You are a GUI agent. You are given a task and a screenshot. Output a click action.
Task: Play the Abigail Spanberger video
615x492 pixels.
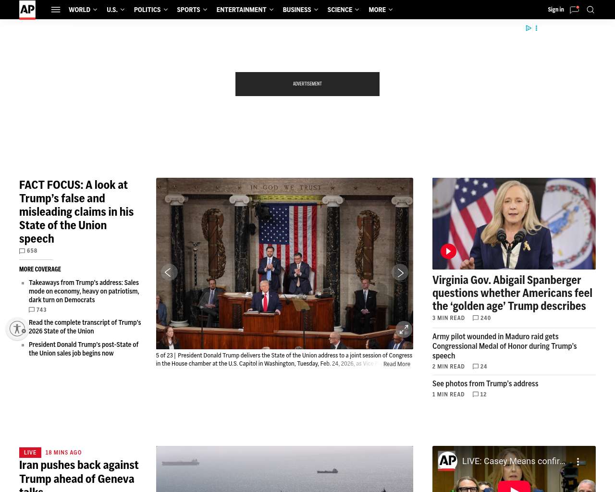tap(448, 251)
